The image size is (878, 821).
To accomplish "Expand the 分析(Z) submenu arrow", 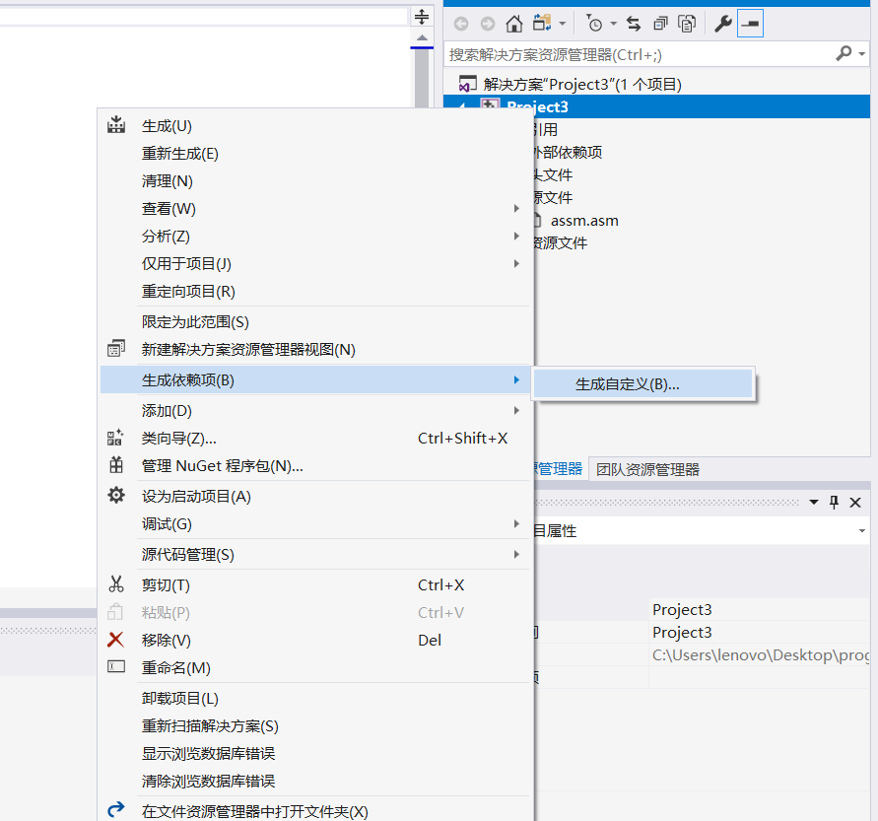I will tap(516, 236).
